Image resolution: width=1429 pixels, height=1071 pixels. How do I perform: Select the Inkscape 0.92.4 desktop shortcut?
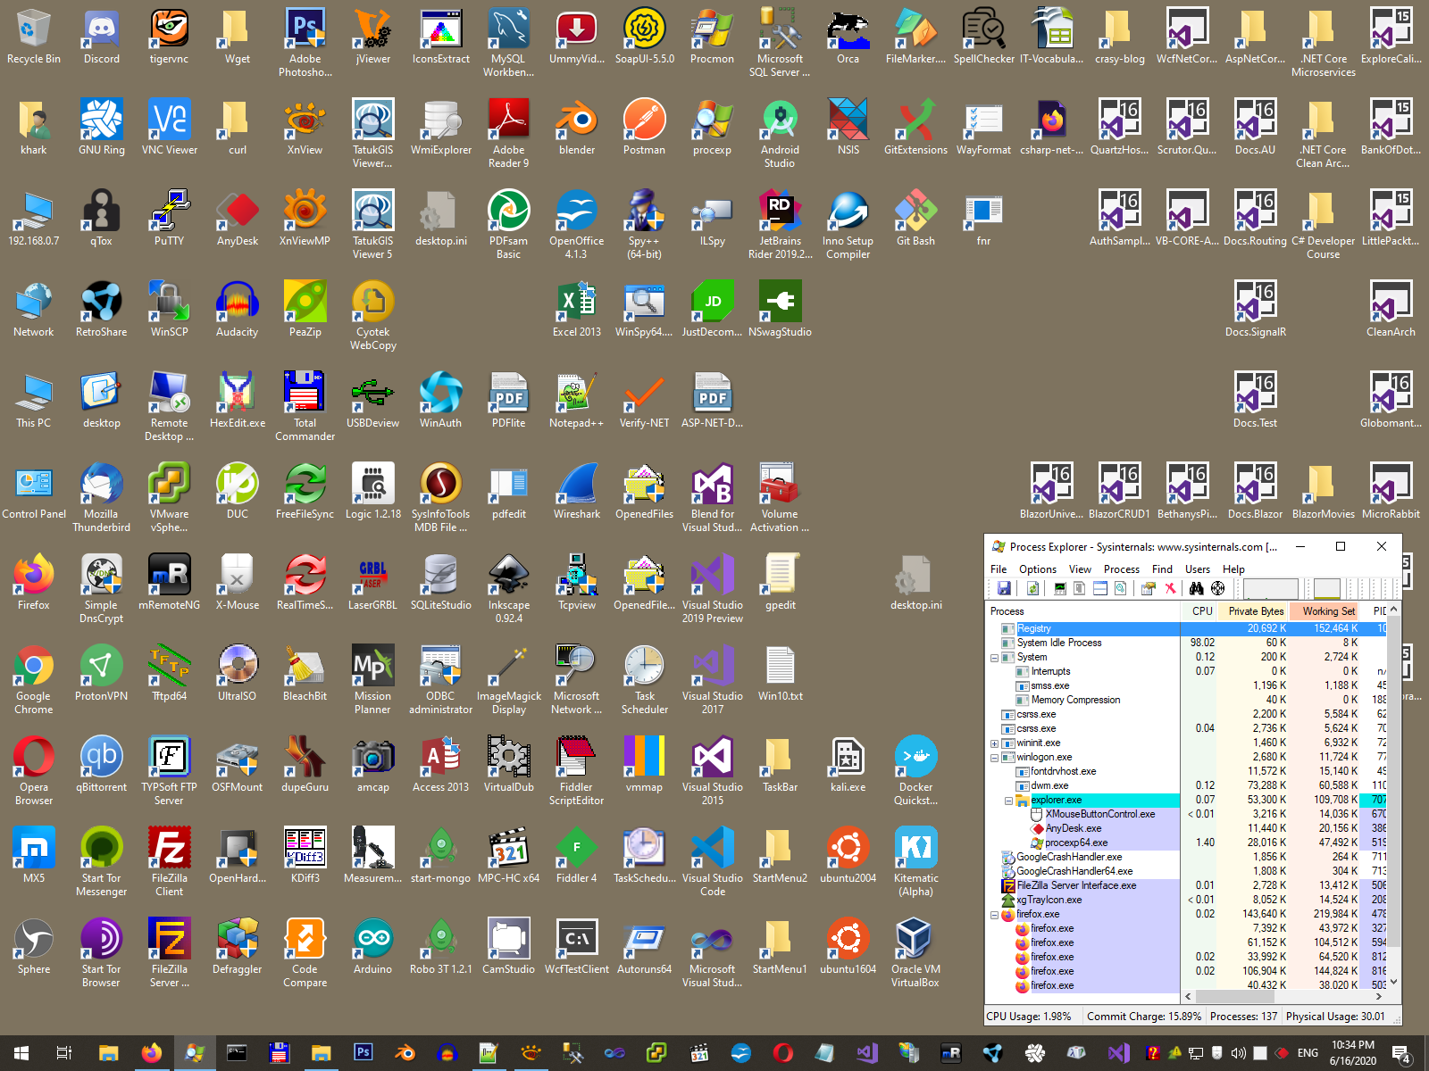click(x=509, y=589)
